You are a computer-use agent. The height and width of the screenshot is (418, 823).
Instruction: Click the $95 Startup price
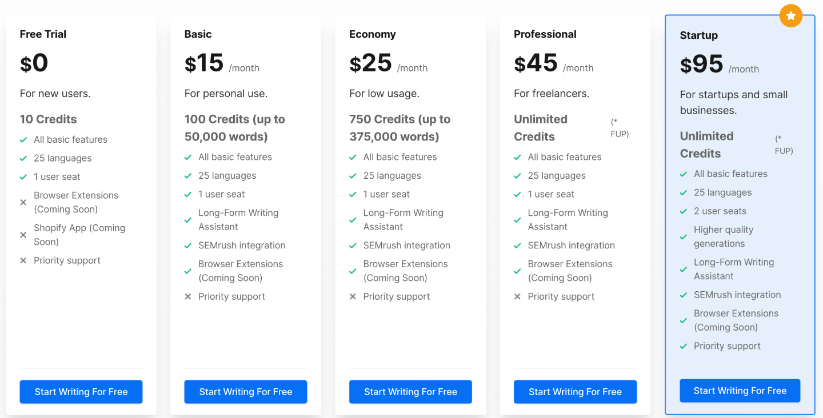(x=701, y=65)
